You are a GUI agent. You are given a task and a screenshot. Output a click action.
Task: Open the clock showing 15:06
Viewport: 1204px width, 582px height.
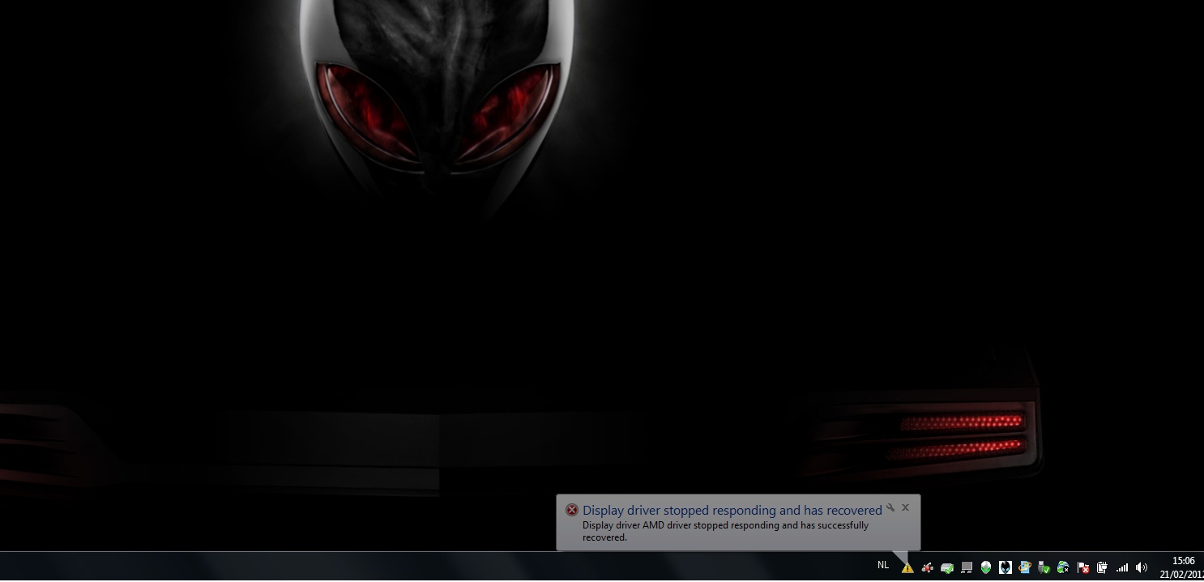point(1184,560)
